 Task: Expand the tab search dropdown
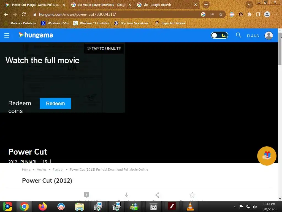click(249, 5)
